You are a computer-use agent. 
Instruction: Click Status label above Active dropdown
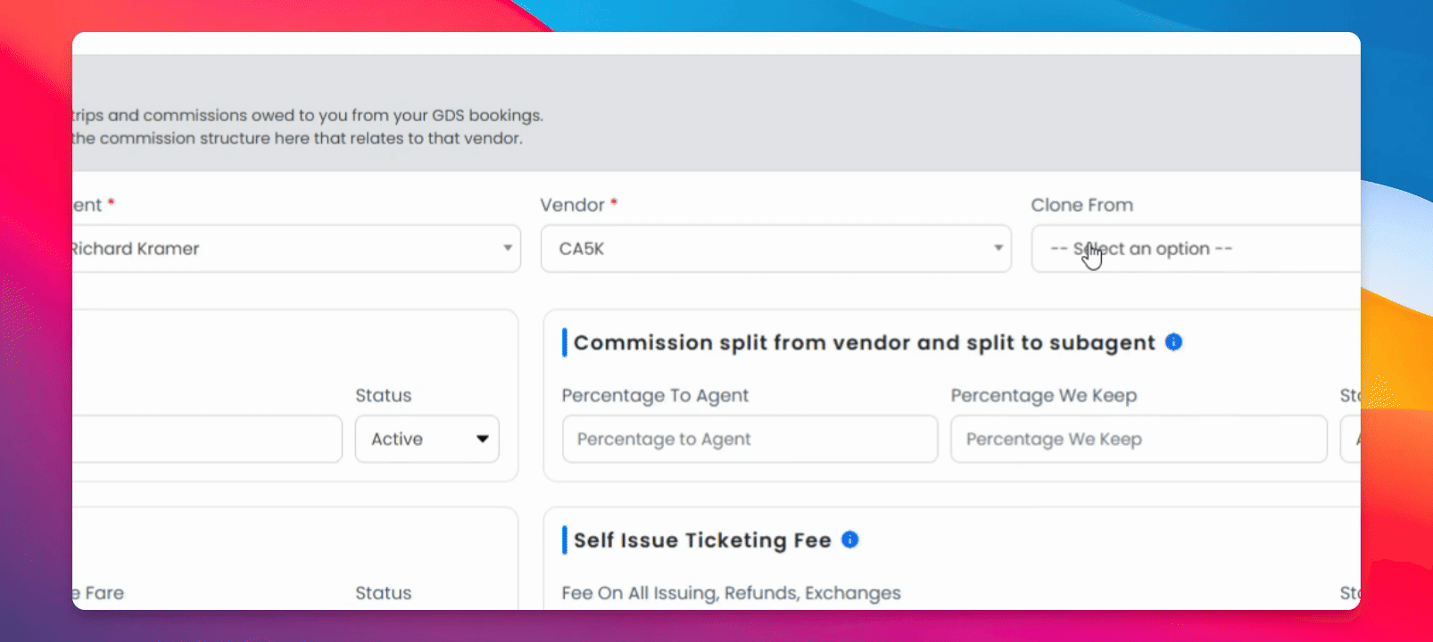(384, 396)
